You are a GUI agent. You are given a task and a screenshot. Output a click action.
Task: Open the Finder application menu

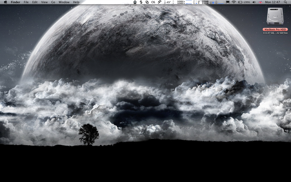[x=15, y=2]
